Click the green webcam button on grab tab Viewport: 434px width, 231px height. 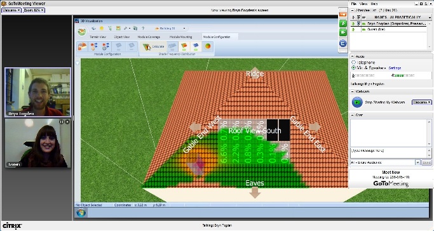click(343, 32)
